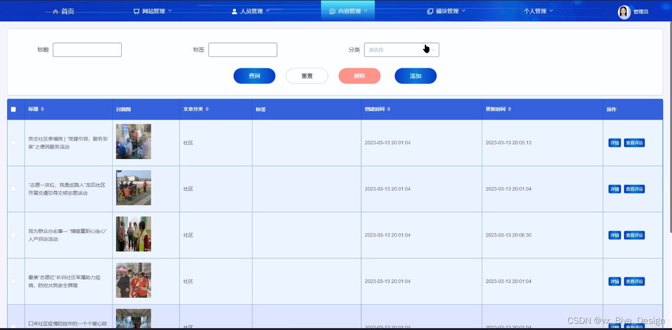The height and width of the screenshot is (330, 672).
Task: Click the 管理员 avatar picture
Action: 624,12
